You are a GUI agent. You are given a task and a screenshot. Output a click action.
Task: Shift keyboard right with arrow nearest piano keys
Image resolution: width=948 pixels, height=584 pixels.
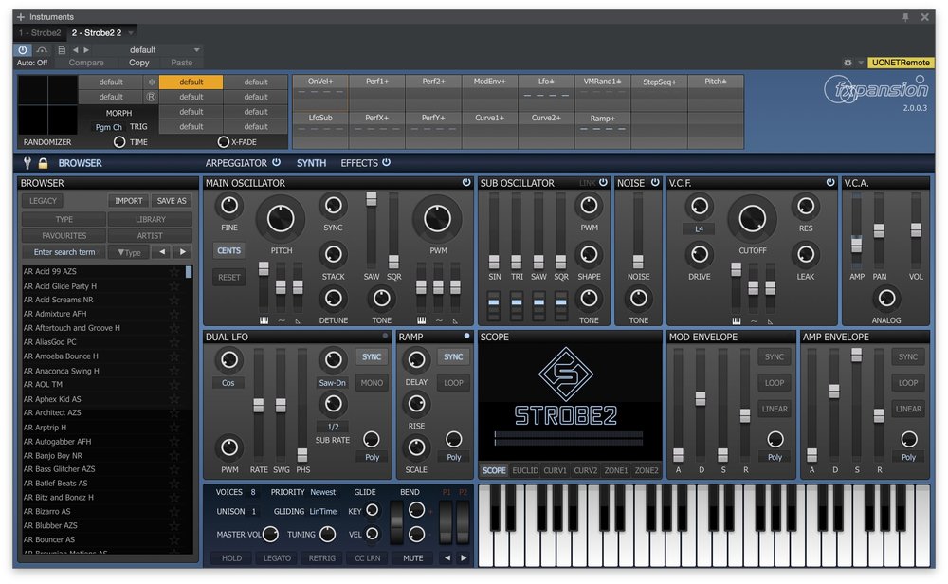pos(464,558)
